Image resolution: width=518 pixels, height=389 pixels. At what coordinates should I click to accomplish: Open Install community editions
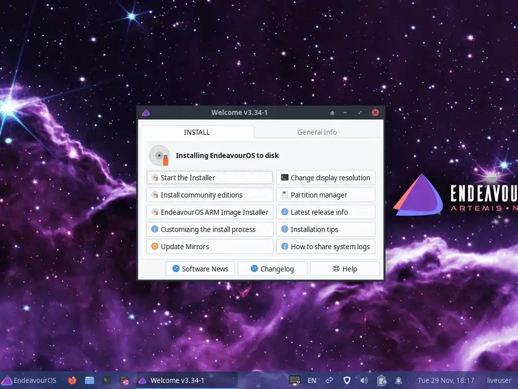(210, 195)
